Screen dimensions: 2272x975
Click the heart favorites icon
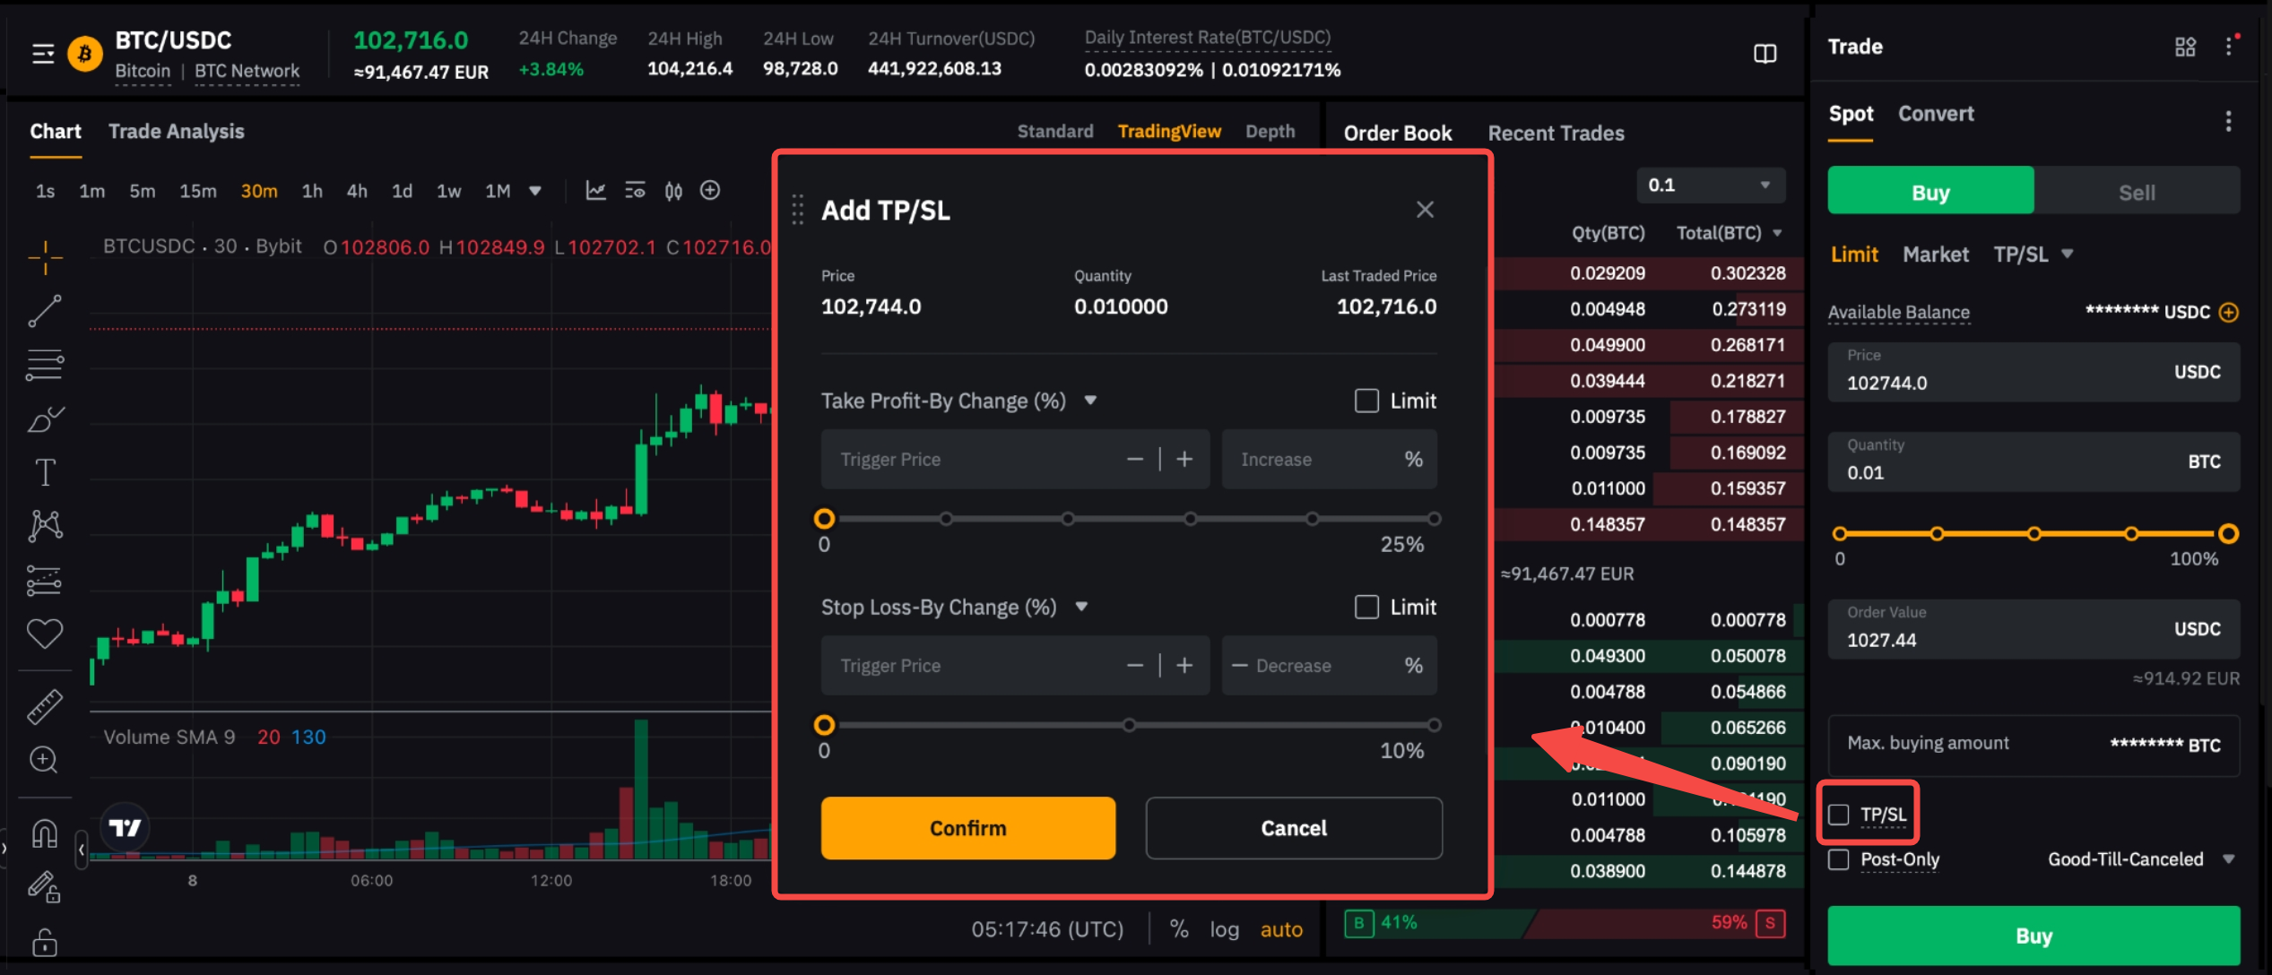44,634
